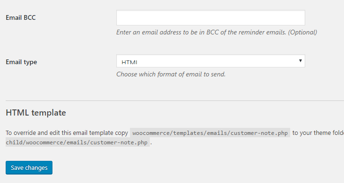
Task: Click the Email BCC input field
Action: click(x=211, y=17)
